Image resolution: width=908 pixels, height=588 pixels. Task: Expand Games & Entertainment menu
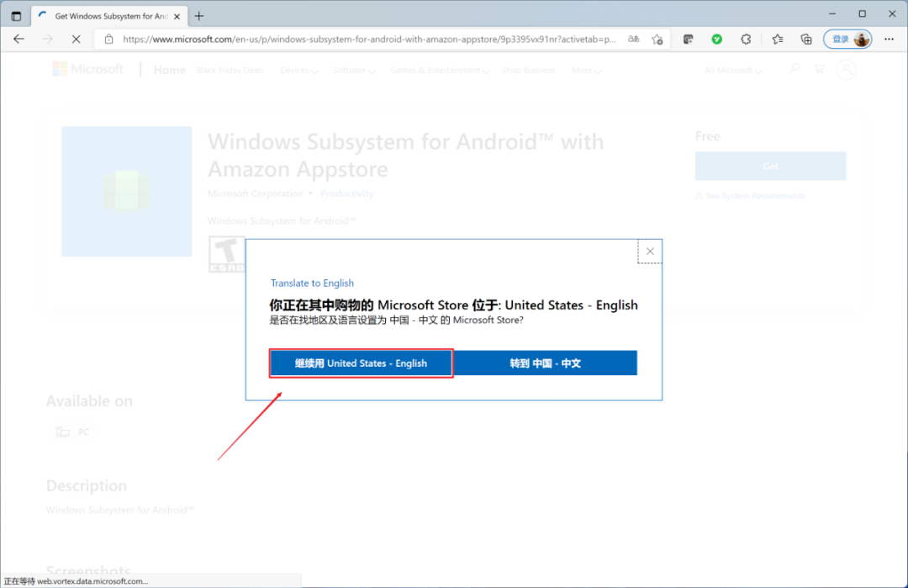440,70
